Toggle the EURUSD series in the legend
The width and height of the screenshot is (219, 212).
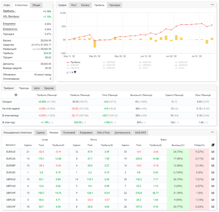tap(109, 65)
